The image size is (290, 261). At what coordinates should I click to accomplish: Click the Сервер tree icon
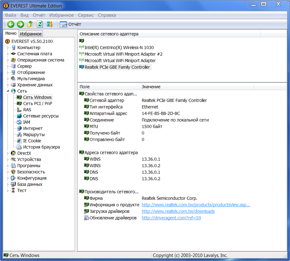[x=13, y=66]
